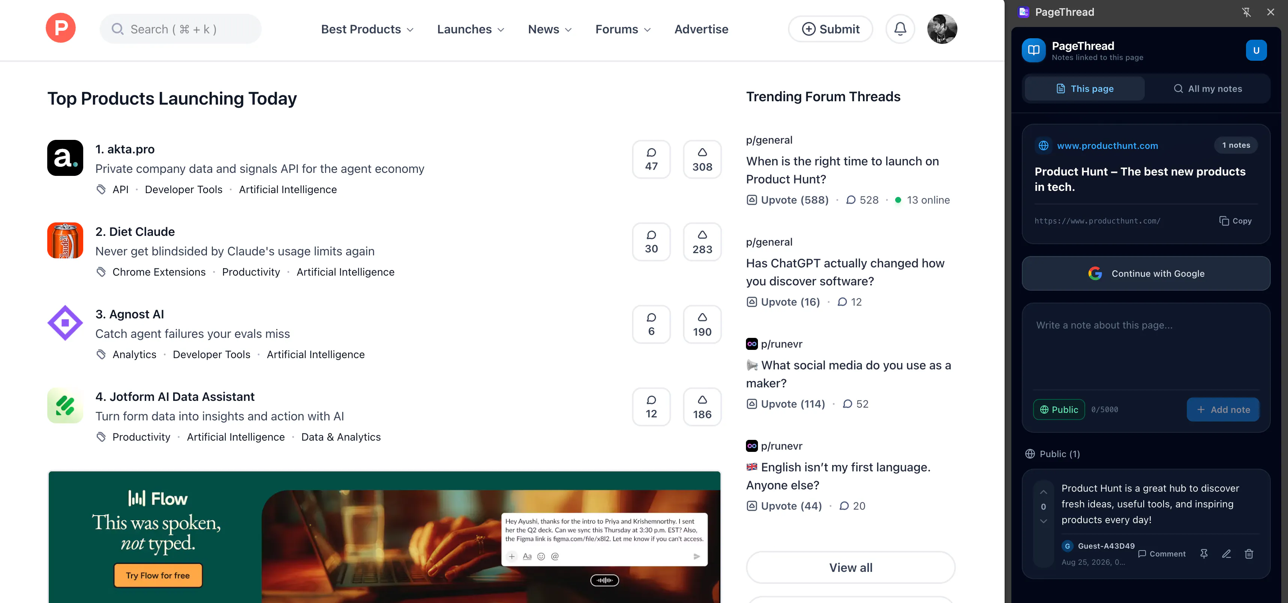Open the user profile avatar

[x=942, y=29]
